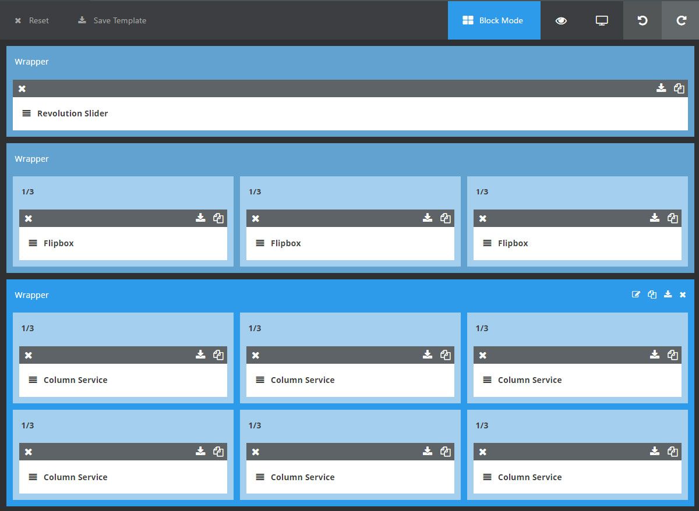Click the Reset button
Screen dimensions: 699x511
[x=33, y=20]
